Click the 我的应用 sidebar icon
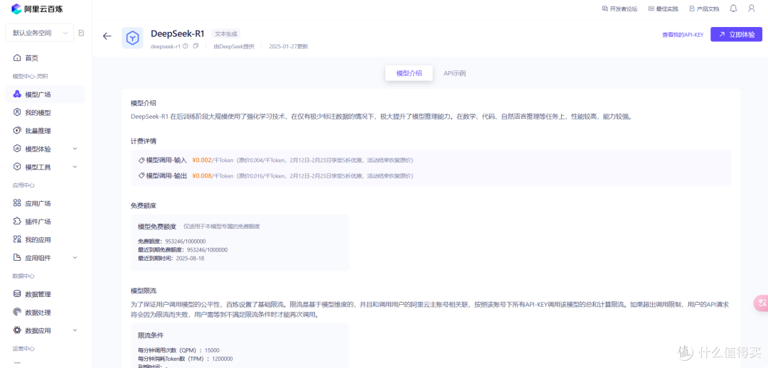 (x=17, y=239)
